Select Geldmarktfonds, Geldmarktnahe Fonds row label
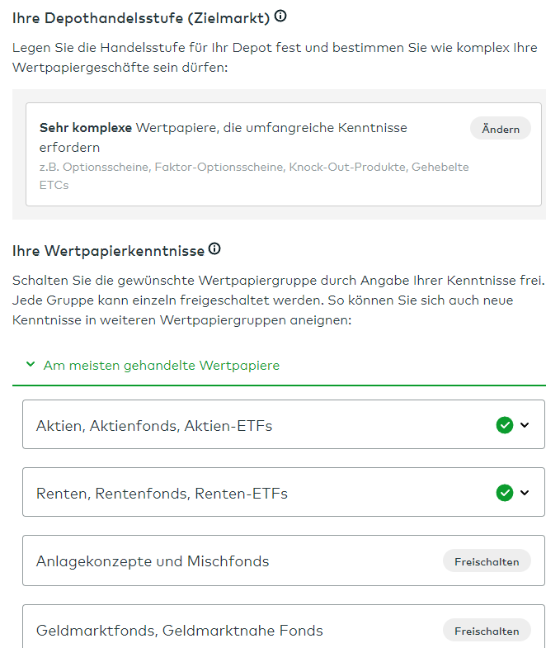 [x=180, y=631]
